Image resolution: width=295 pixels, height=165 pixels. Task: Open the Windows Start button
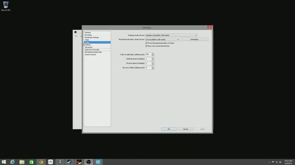point(4,162)
